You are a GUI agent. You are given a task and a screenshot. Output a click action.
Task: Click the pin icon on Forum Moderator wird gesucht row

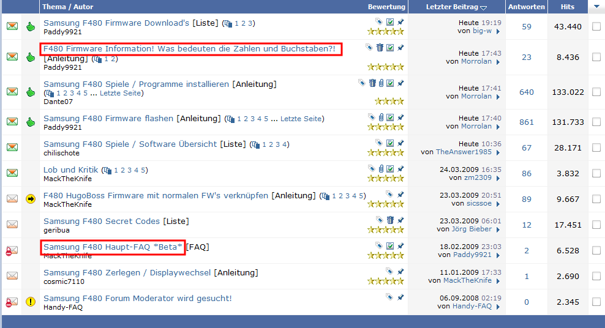tap(401, 297)
